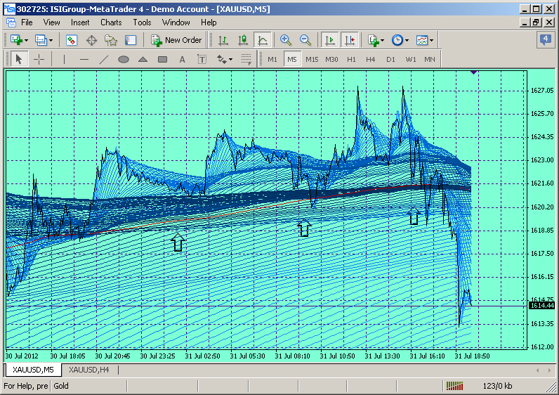Open the Charts menu
The height and width of the screenshot is (395, 559).
(111, 22)
